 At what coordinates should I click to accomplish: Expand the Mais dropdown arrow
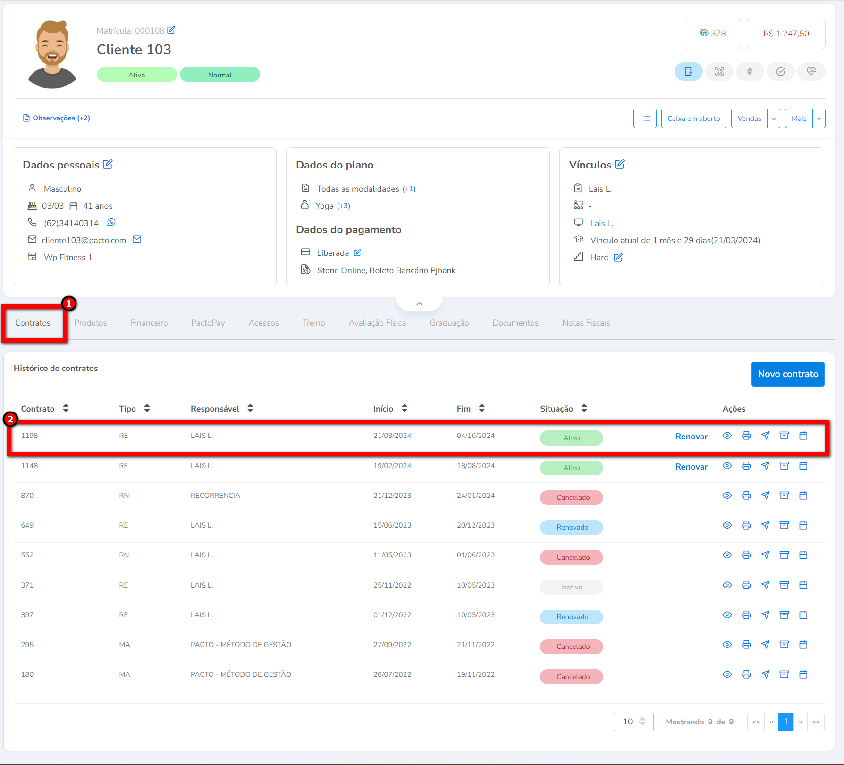[x=819, y=118]
